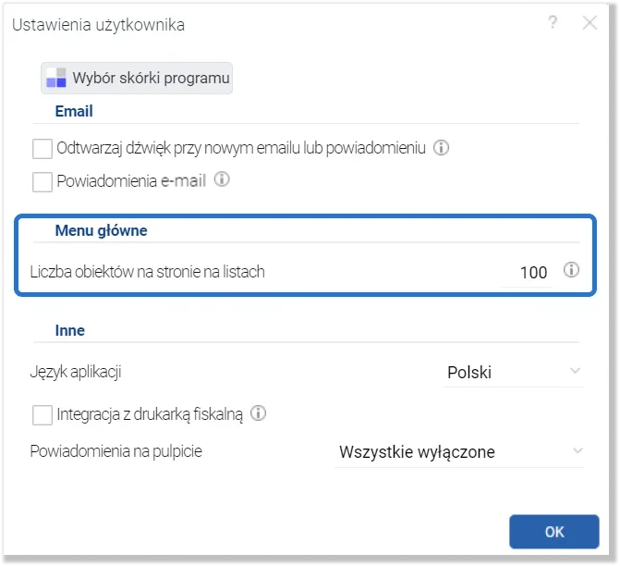Image resolution: width=620 pixels, height=566 pixels.
Task: Open the Polski language combo box
Action: (513, 373)
